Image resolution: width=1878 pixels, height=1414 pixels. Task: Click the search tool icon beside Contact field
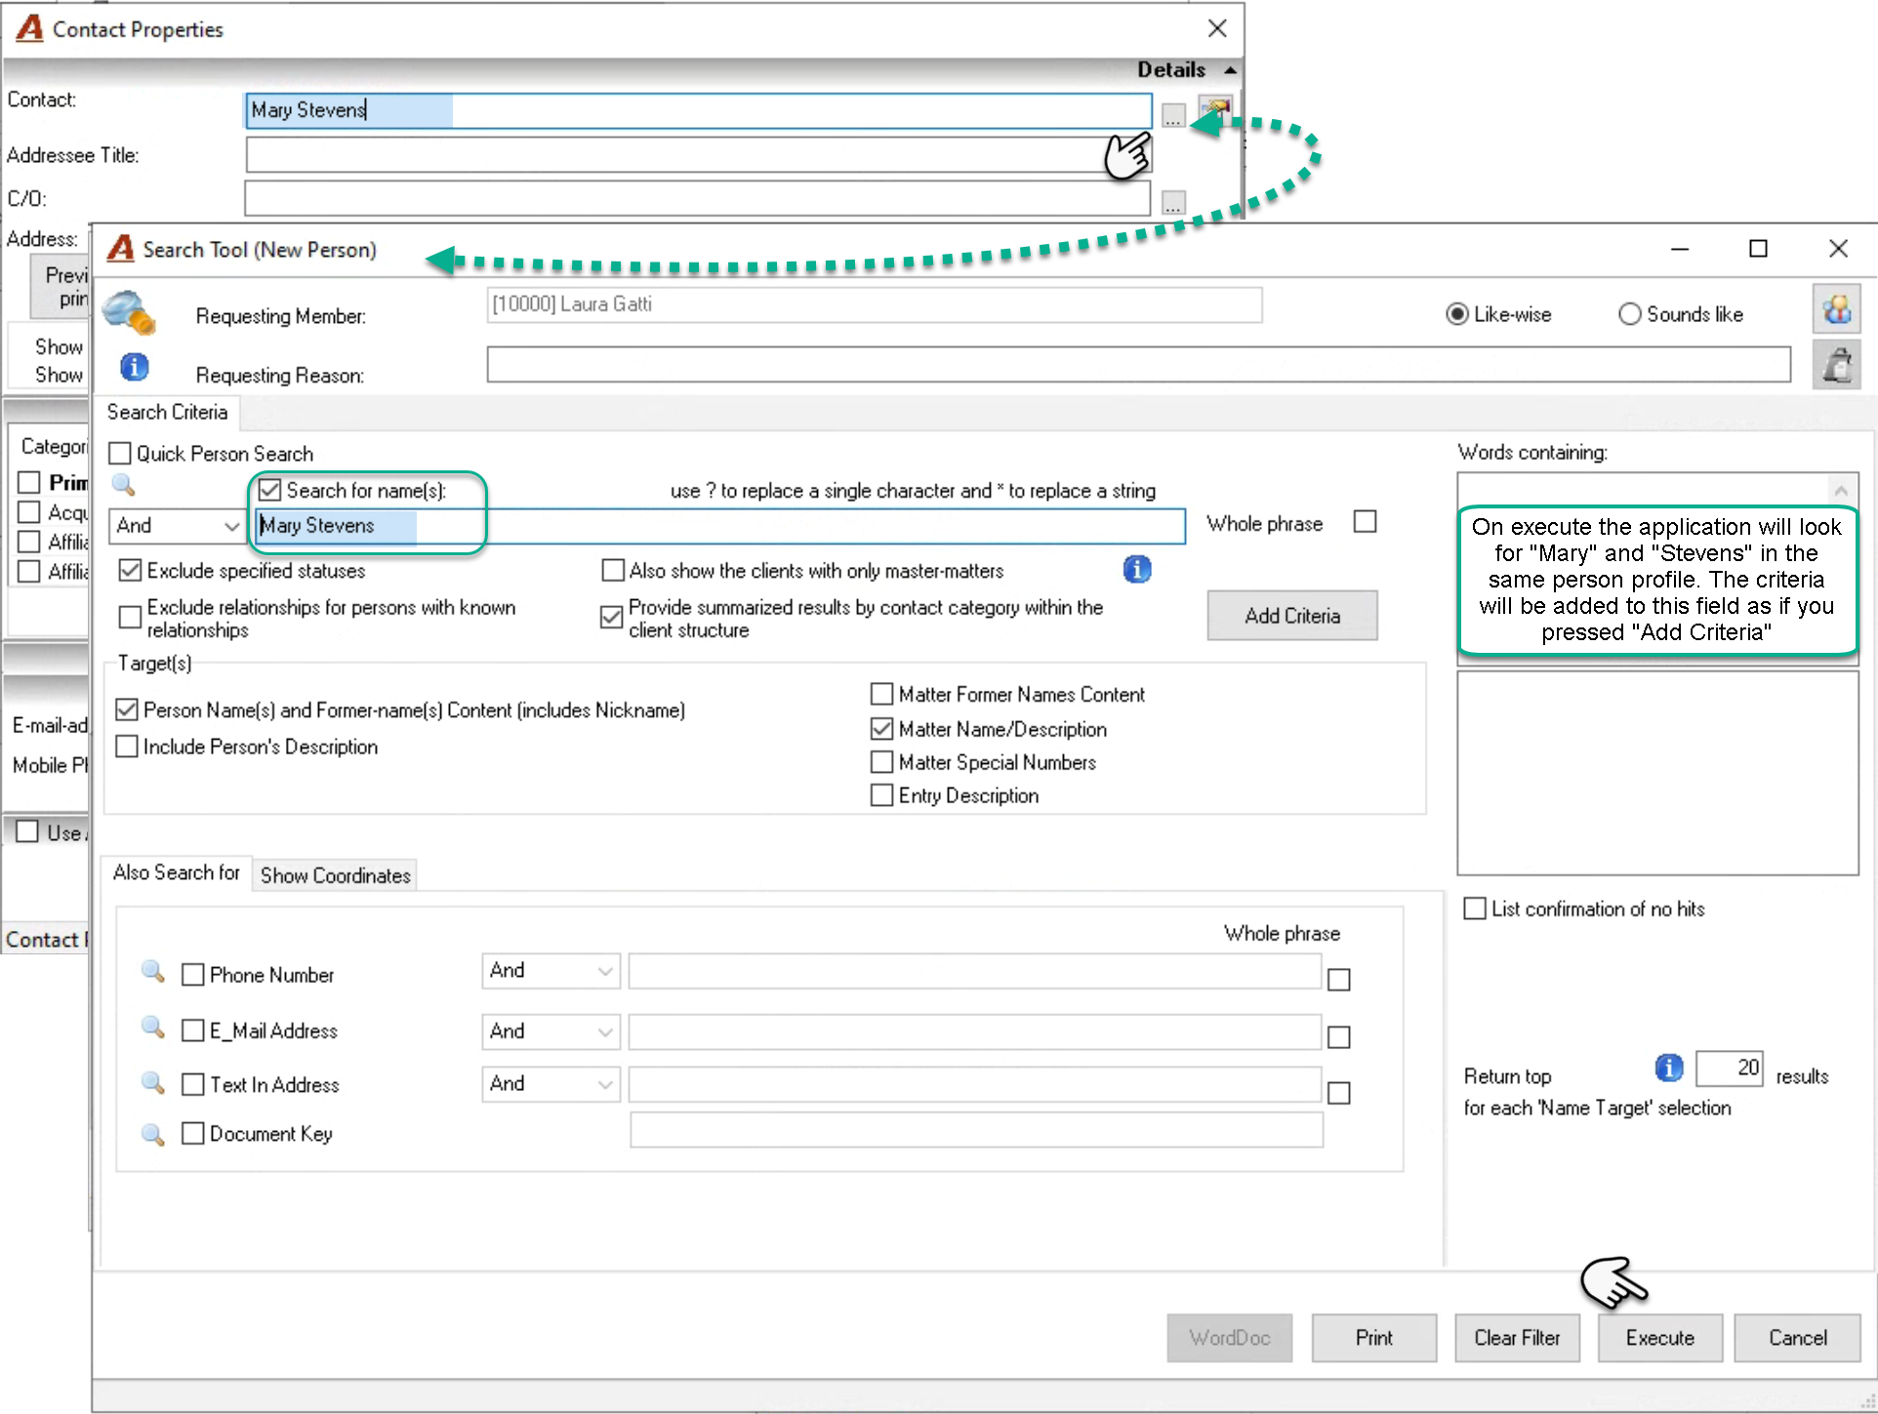coord(1216,109)
